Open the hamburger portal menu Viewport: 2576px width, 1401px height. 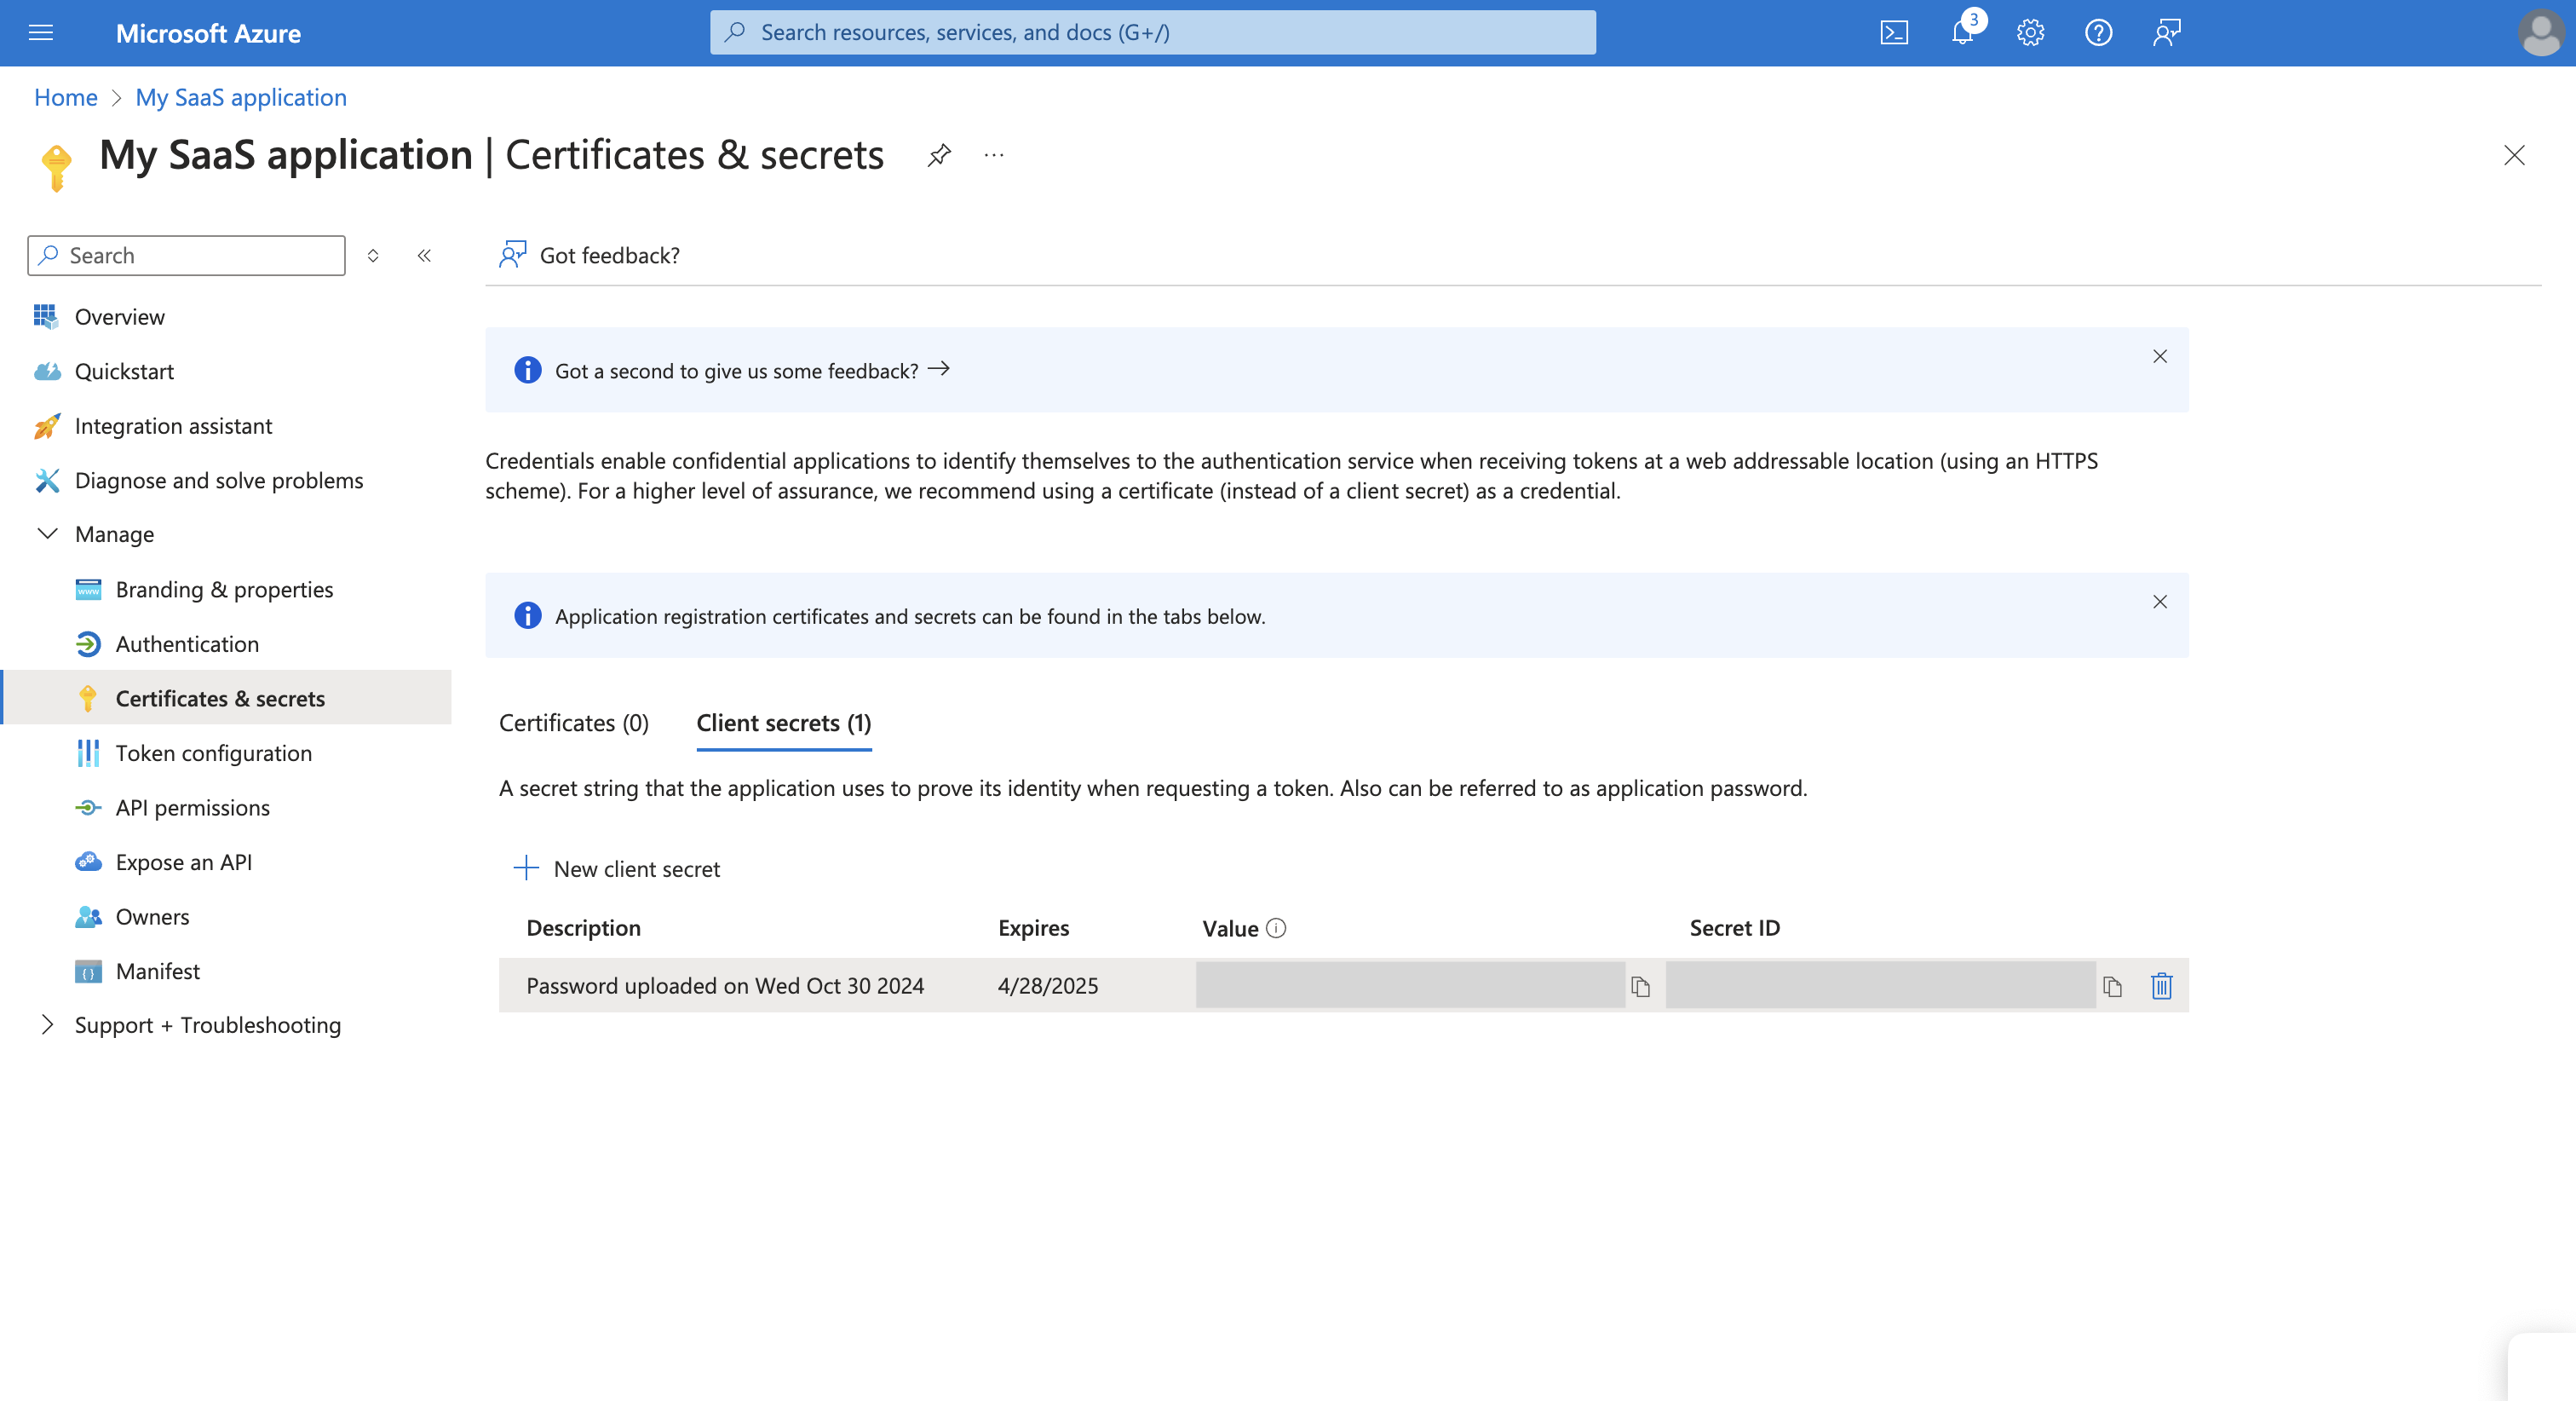41,32
